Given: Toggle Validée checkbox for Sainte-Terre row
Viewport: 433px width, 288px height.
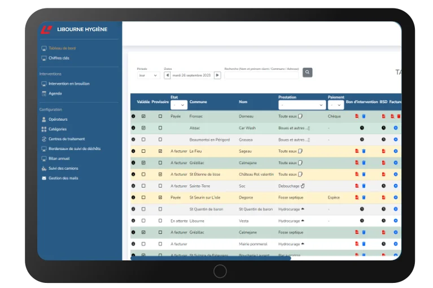Looking at the screenshot, I should click(x=143, y=186).
